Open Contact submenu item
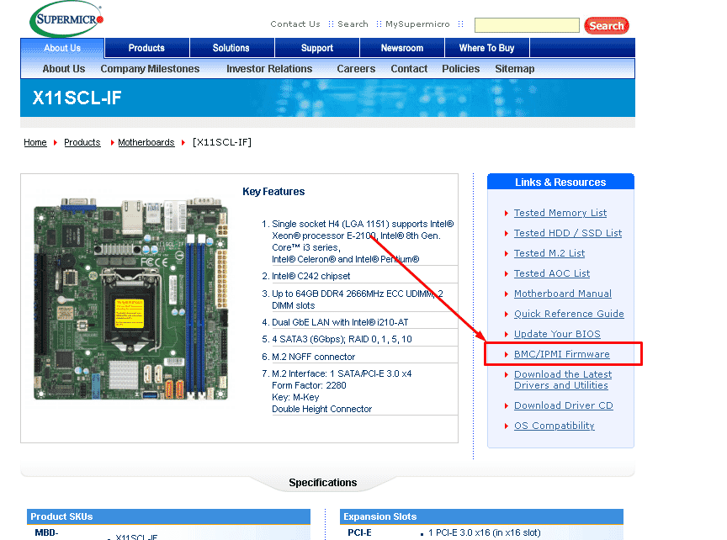The image size is (727, 540). pos(409,69)
